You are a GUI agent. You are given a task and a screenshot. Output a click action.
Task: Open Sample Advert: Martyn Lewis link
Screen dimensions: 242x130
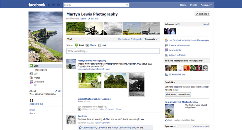point(181,102)
